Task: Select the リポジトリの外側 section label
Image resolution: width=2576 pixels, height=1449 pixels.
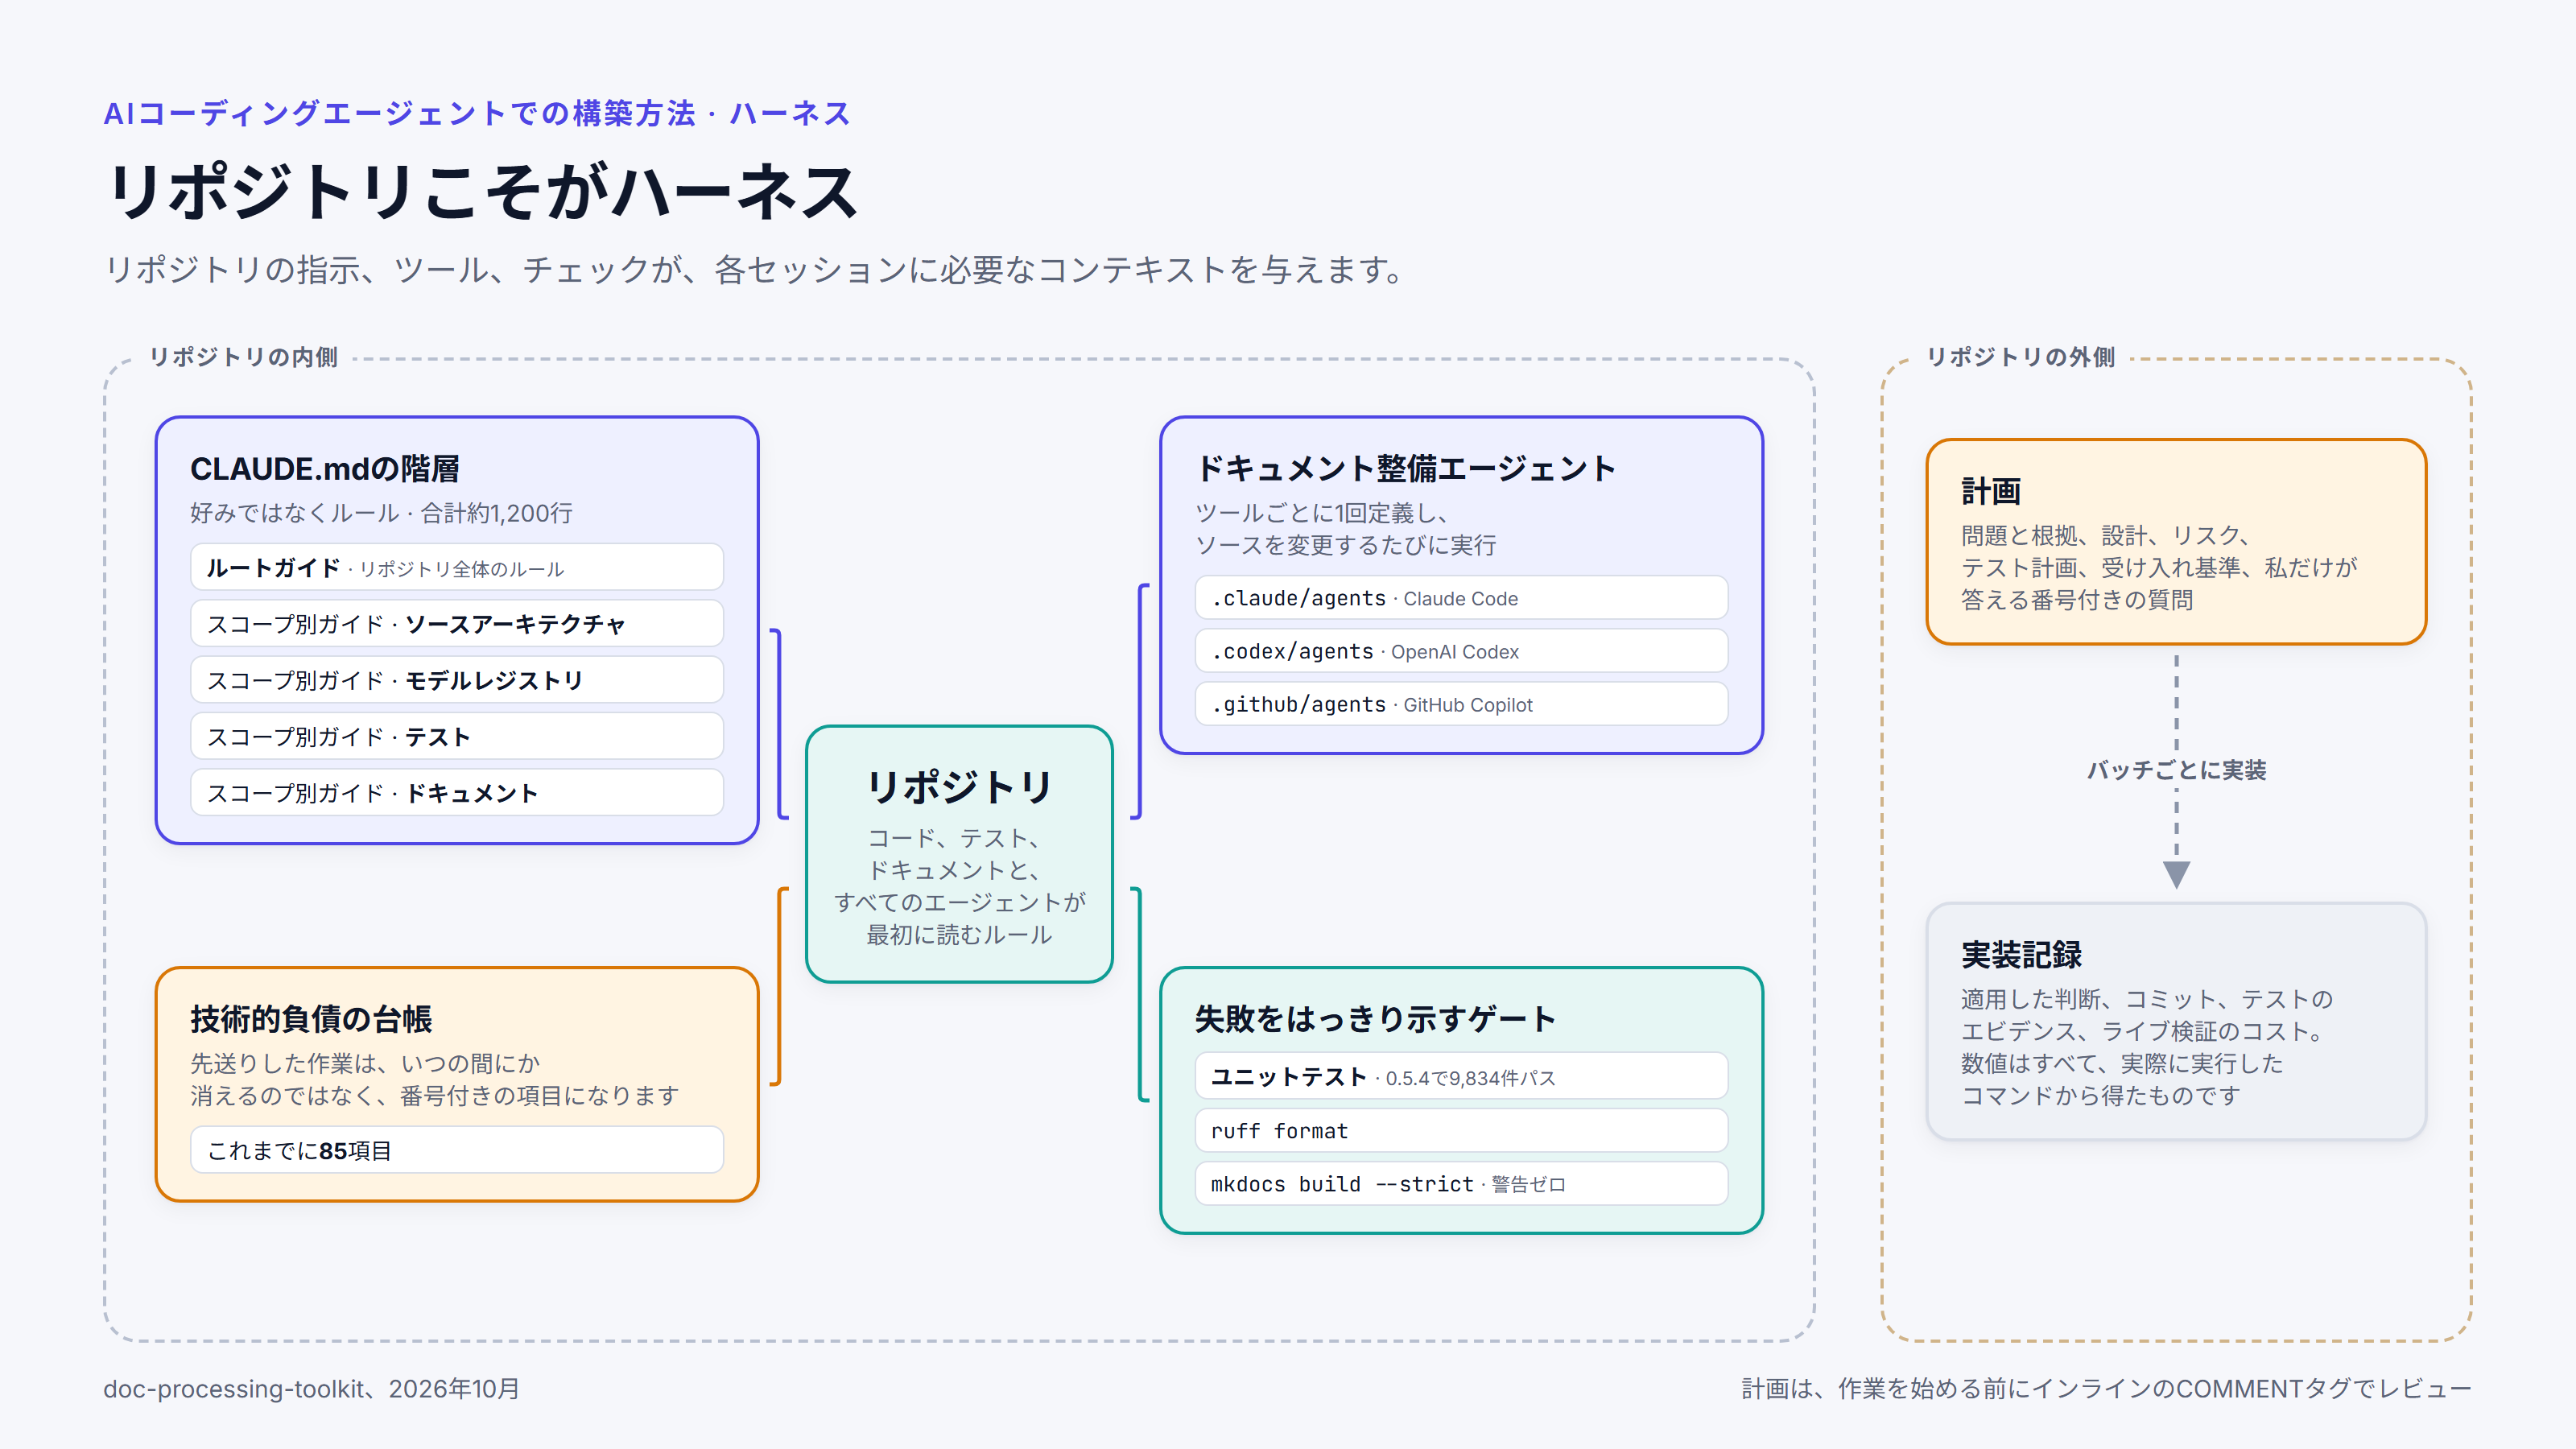Action: point(2021,357)
